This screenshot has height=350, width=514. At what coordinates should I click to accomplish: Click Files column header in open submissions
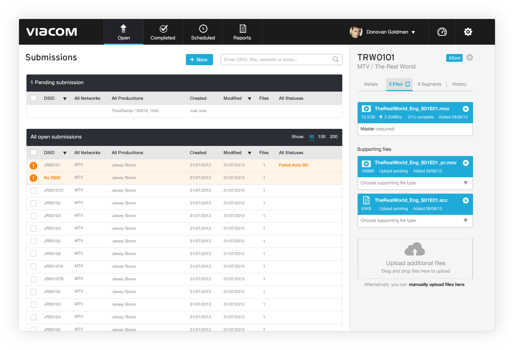264,153
